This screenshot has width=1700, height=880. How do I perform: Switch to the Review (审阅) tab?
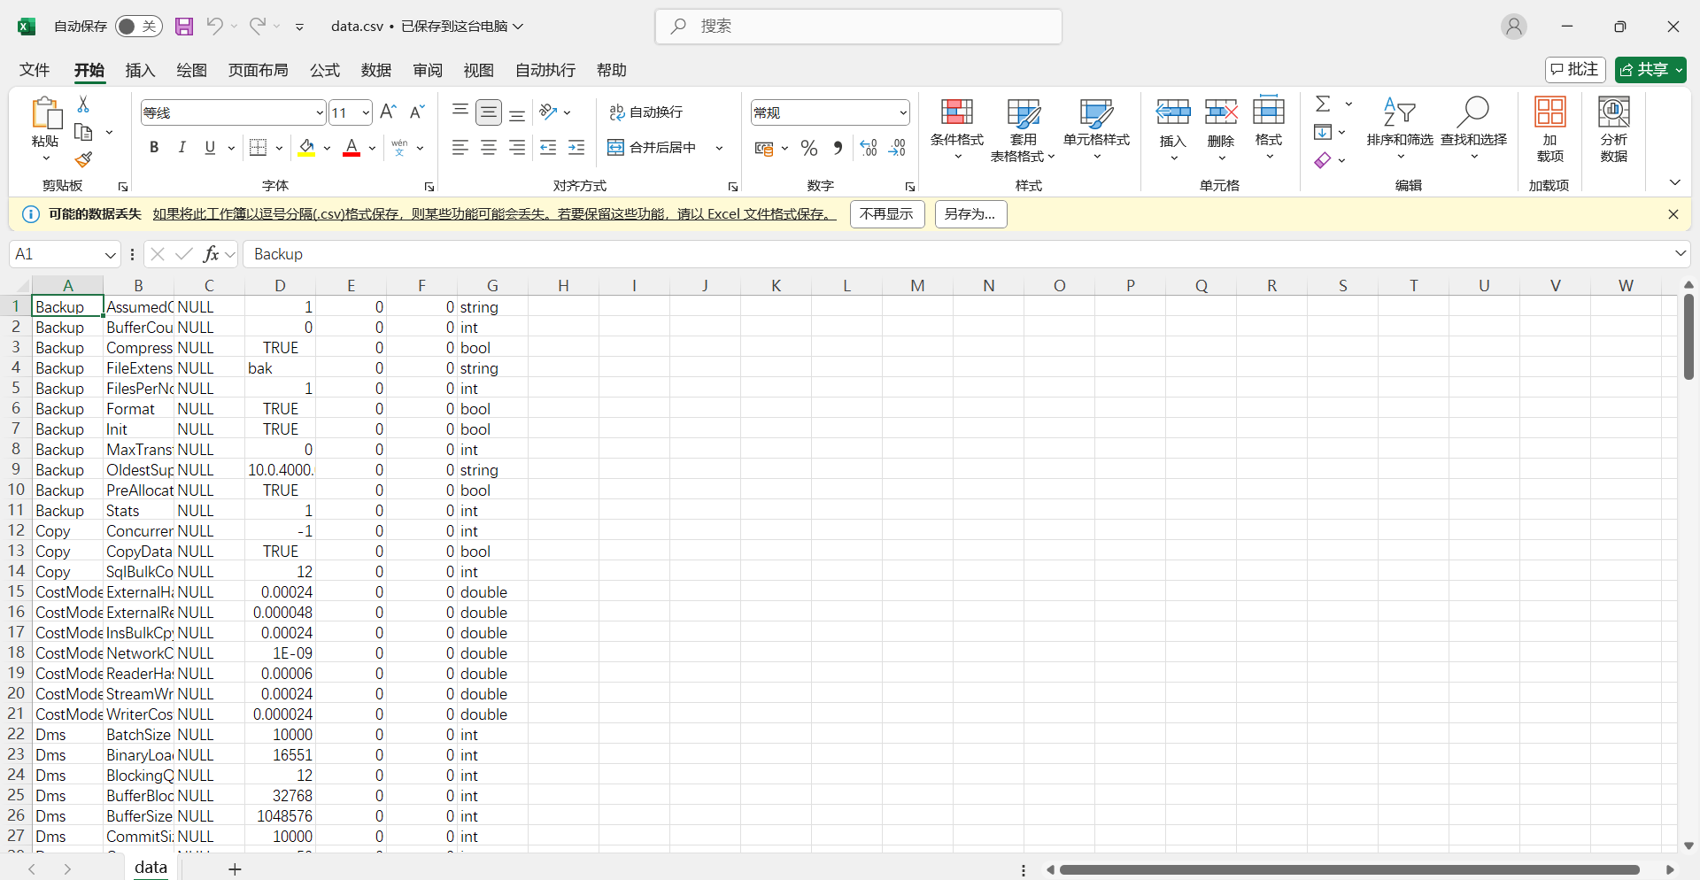(x=428, y=70)
